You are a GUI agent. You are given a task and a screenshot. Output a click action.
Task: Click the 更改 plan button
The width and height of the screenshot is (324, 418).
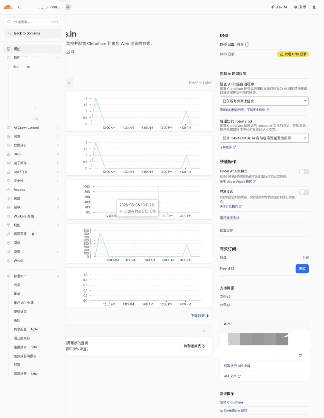[302, 268]
